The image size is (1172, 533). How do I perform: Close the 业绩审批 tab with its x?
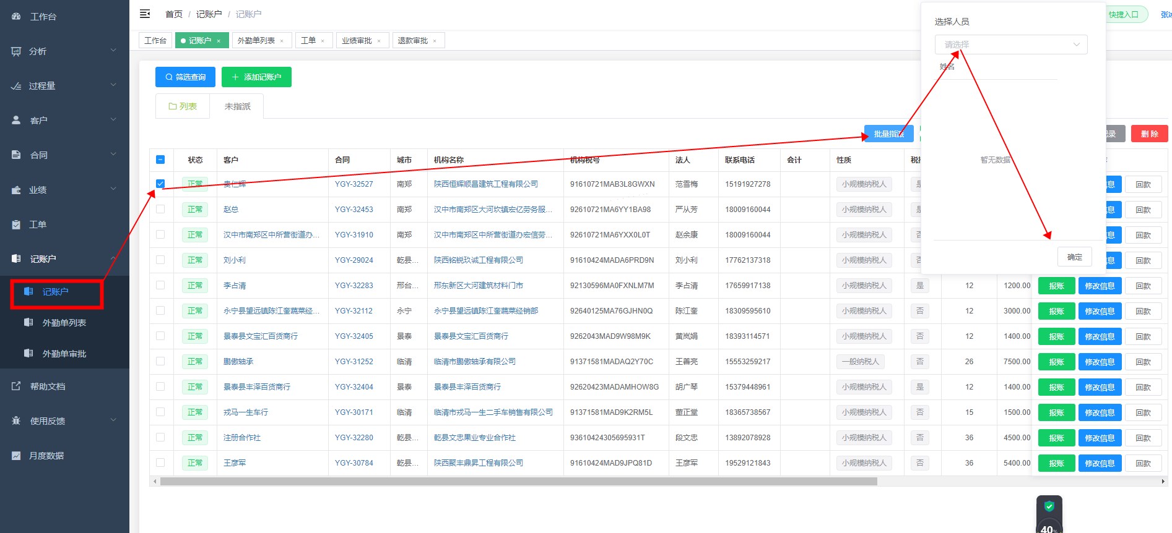coord(379,41)
